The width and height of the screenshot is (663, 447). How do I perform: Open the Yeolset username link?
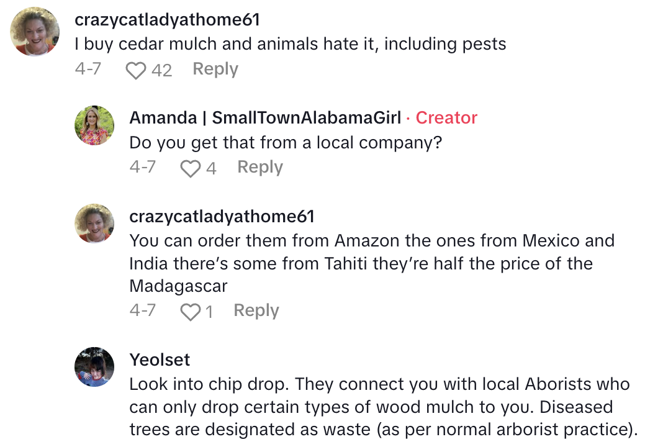[160, 359]
